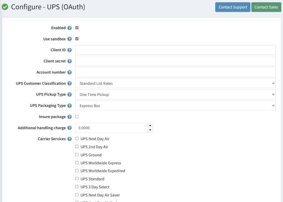Screen dimensions: 283x202
Task: Click the Contact Sales button
Action: pyautogui.click(x=266, y=7)
